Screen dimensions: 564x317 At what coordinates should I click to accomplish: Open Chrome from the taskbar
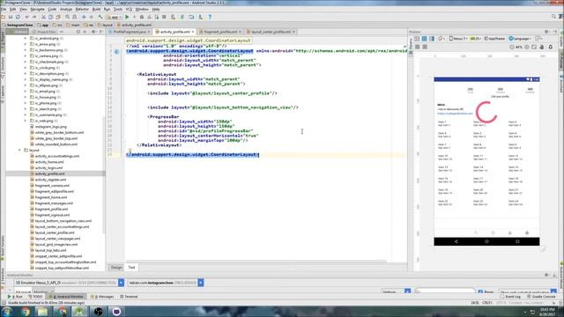26,311
